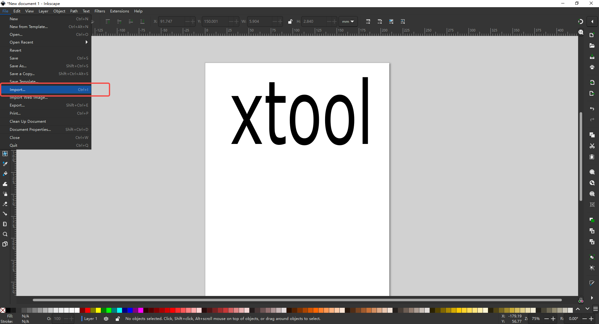
Task: Expand more commands bar items arrow
Action: pyautogui.click(x=592, y=298)
